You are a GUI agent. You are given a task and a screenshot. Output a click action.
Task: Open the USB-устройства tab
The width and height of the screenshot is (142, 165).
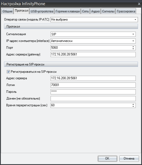42,11
